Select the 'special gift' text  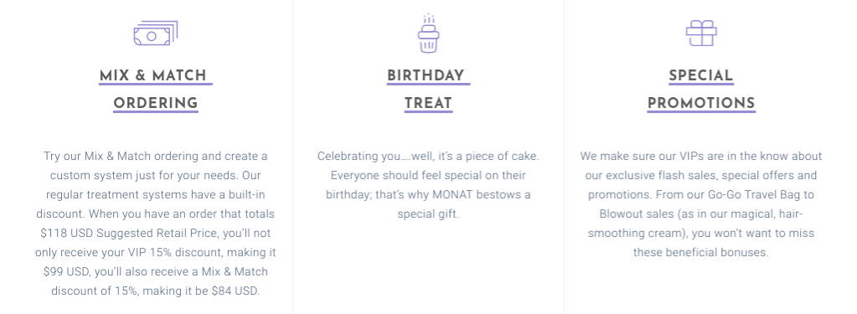click(x=427, y=214)
